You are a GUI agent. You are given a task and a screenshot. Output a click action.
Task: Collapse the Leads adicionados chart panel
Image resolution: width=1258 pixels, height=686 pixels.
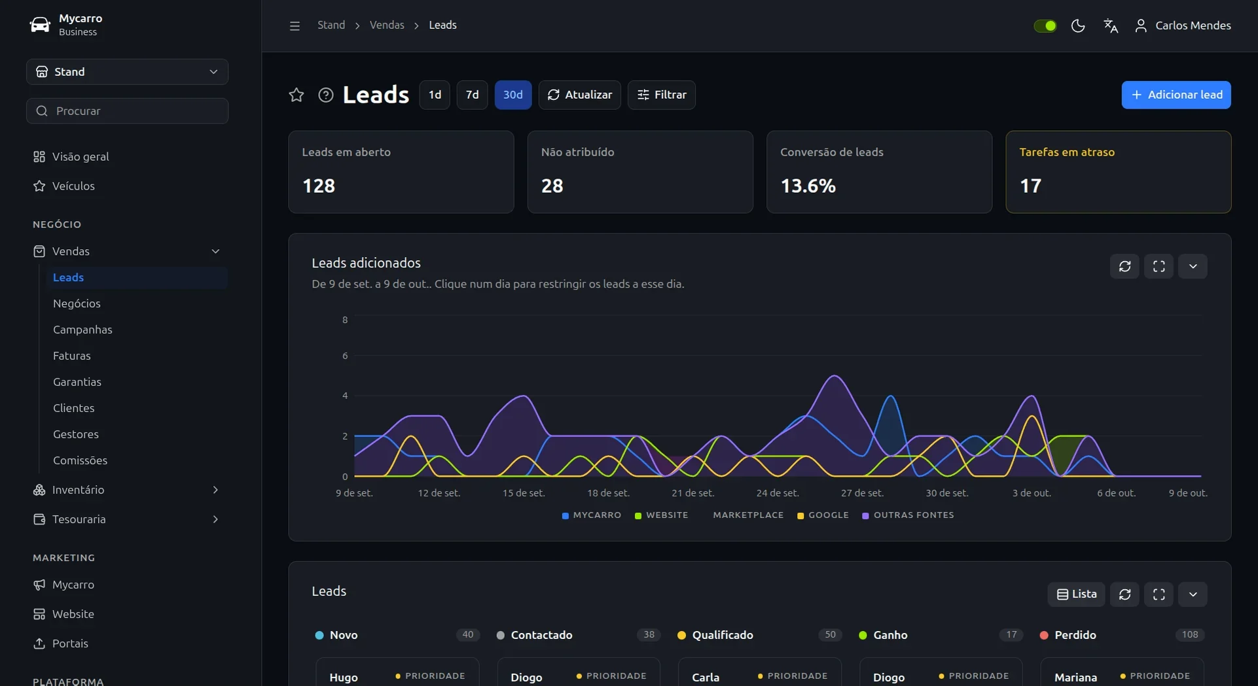tap(1193, 266)
